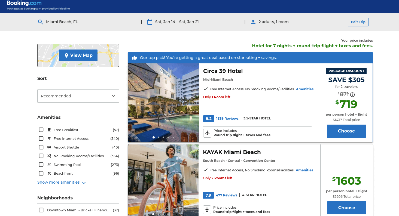Viewport: 399px width, 216px height.
Task: Click the info icon next to $871 price
Action: tap(352, 95)
